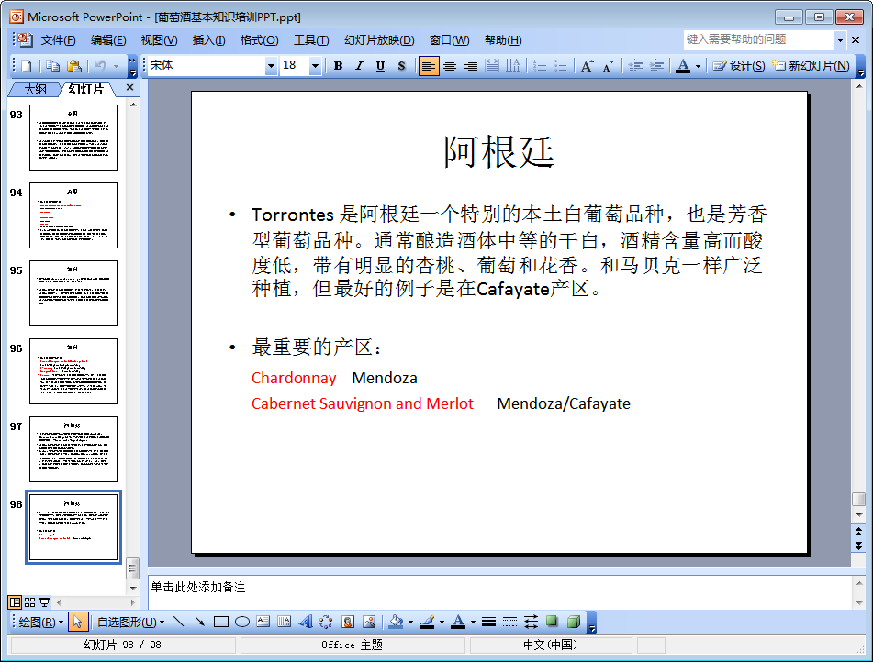Increase paragraph indent level
The height and width of the screenshot is (662, 873).
point(656,66)
